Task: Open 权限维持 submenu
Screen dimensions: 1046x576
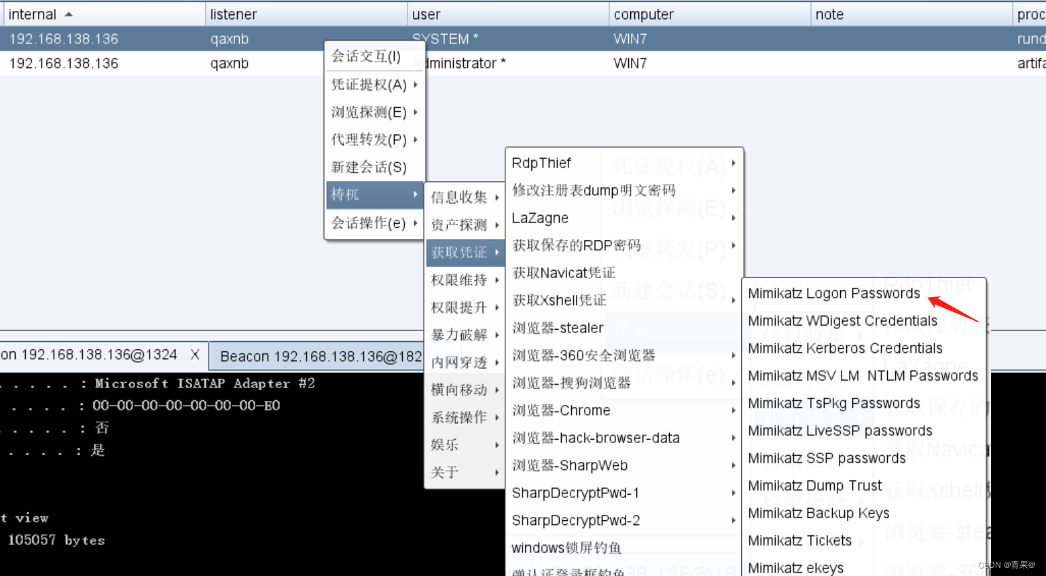Action: tap(465, 280)
